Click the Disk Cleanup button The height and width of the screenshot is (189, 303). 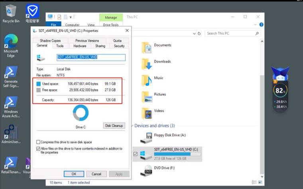click(x=114, y=126)
